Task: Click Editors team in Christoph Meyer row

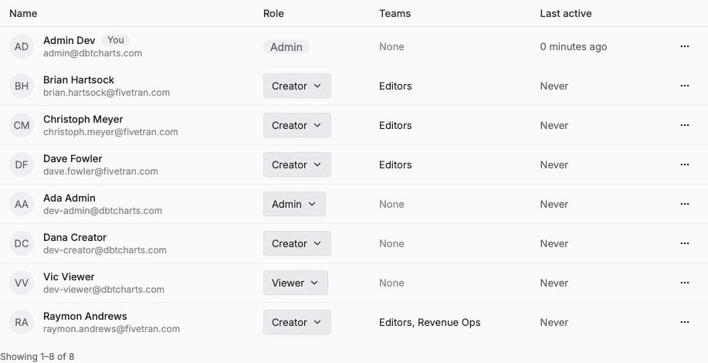Action: pos(395,125)
